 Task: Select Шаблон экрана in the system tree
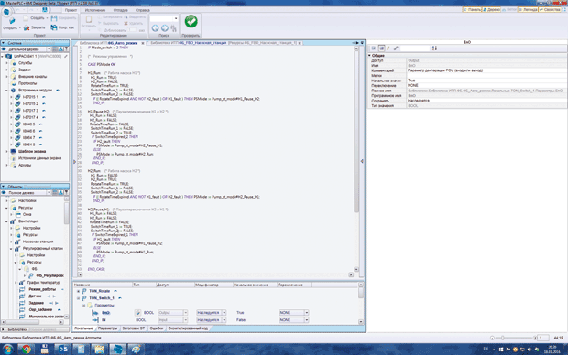32,152
